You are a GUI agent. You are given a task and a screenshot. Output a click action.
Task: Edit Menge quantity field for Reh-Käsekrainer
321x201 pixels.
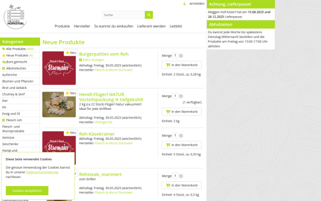coord(175,136)
